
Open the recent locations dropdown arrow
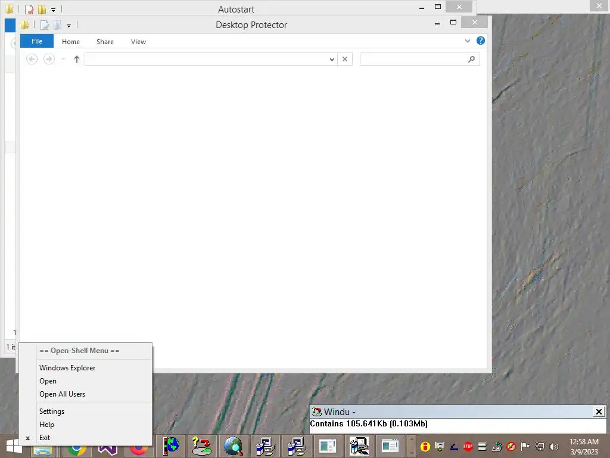pyautogui.click(x=63, y=59)
